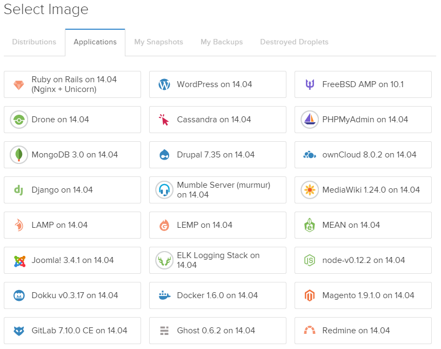Click the ELK antlers icon
Viewport: 441px width, 349px height.
coord(164,261)
